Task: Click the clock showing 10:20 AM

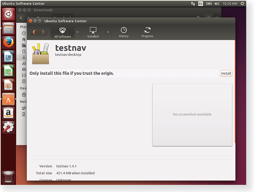Action: pyautogui.click(x=230, y=3)
